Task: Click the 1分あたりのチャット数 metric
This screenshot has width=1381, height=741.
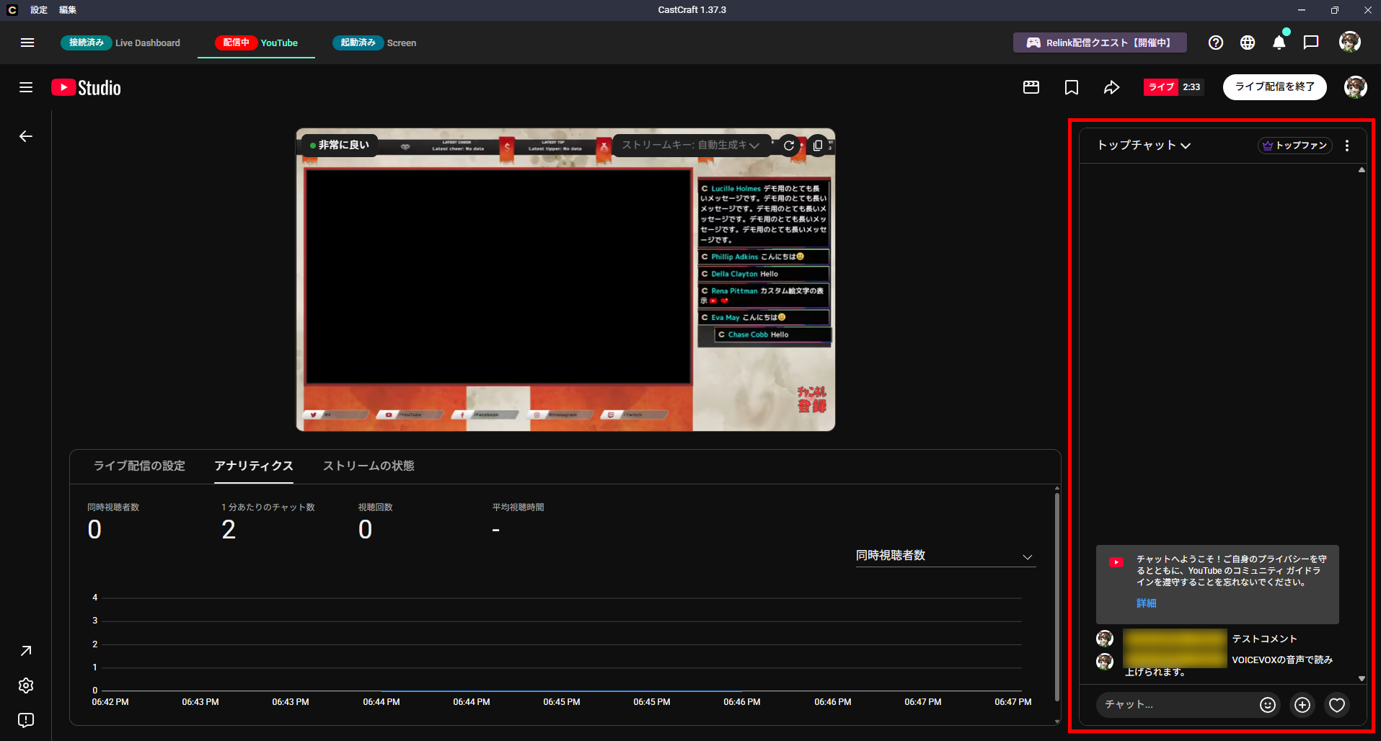Action: click(268, 521)
